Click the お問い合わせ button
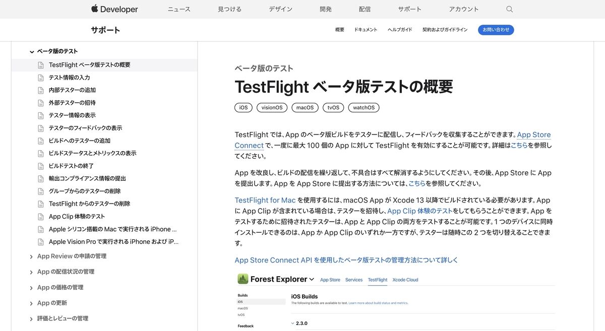Screen dimensions: 605x331 click(x=496, y=30)
